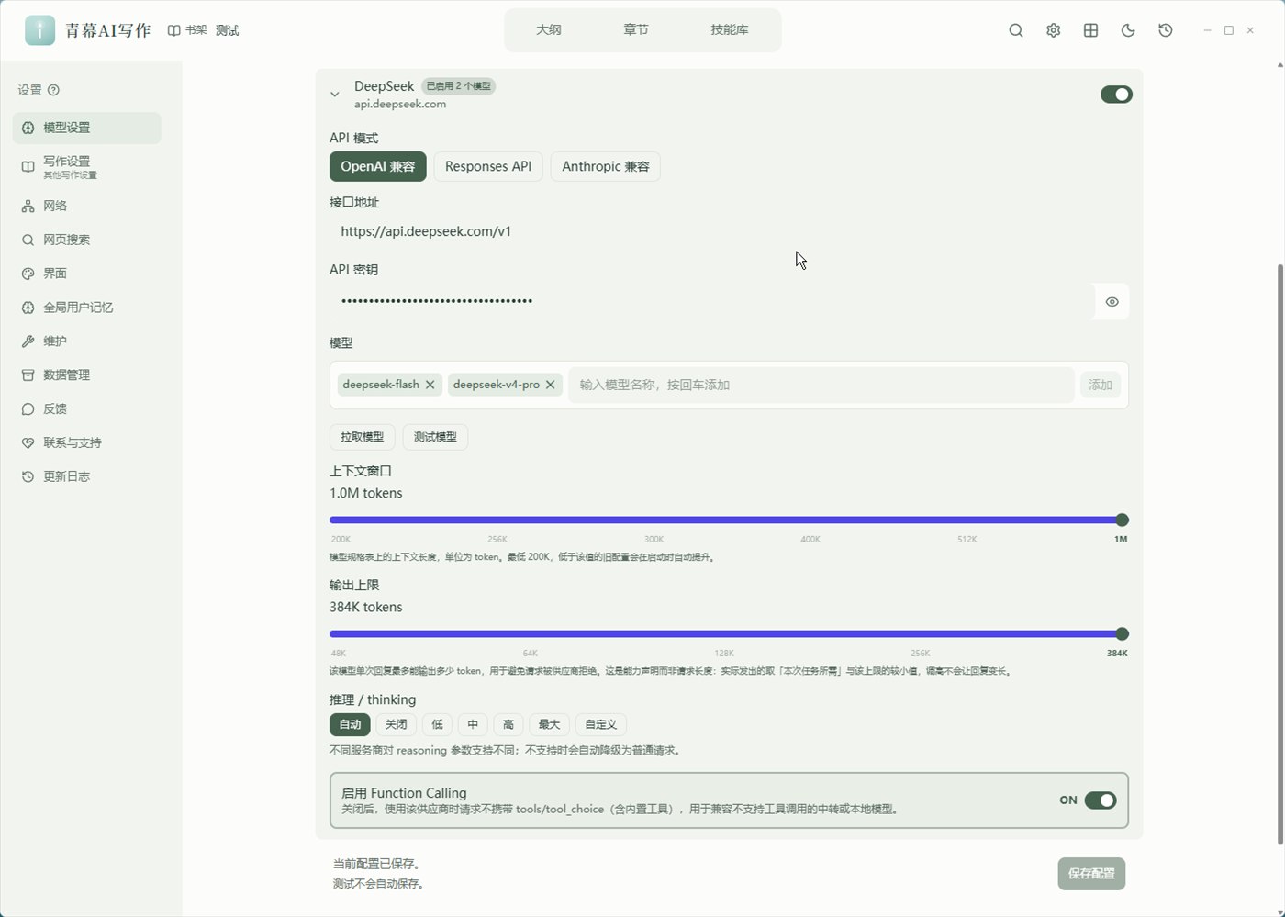Viewport: 1285px width, 917px height.
Task: Click the help question mark beside 设置
Action: 53,90
